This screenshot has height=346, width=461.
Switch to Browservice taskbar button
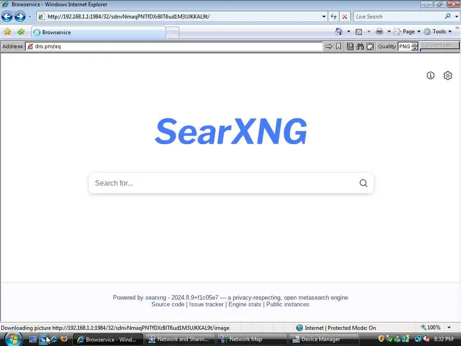coord(108,340)
